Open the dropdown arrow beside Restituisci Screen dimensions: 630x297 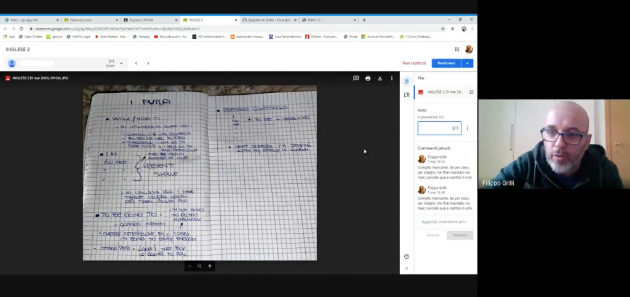point(468,63)
